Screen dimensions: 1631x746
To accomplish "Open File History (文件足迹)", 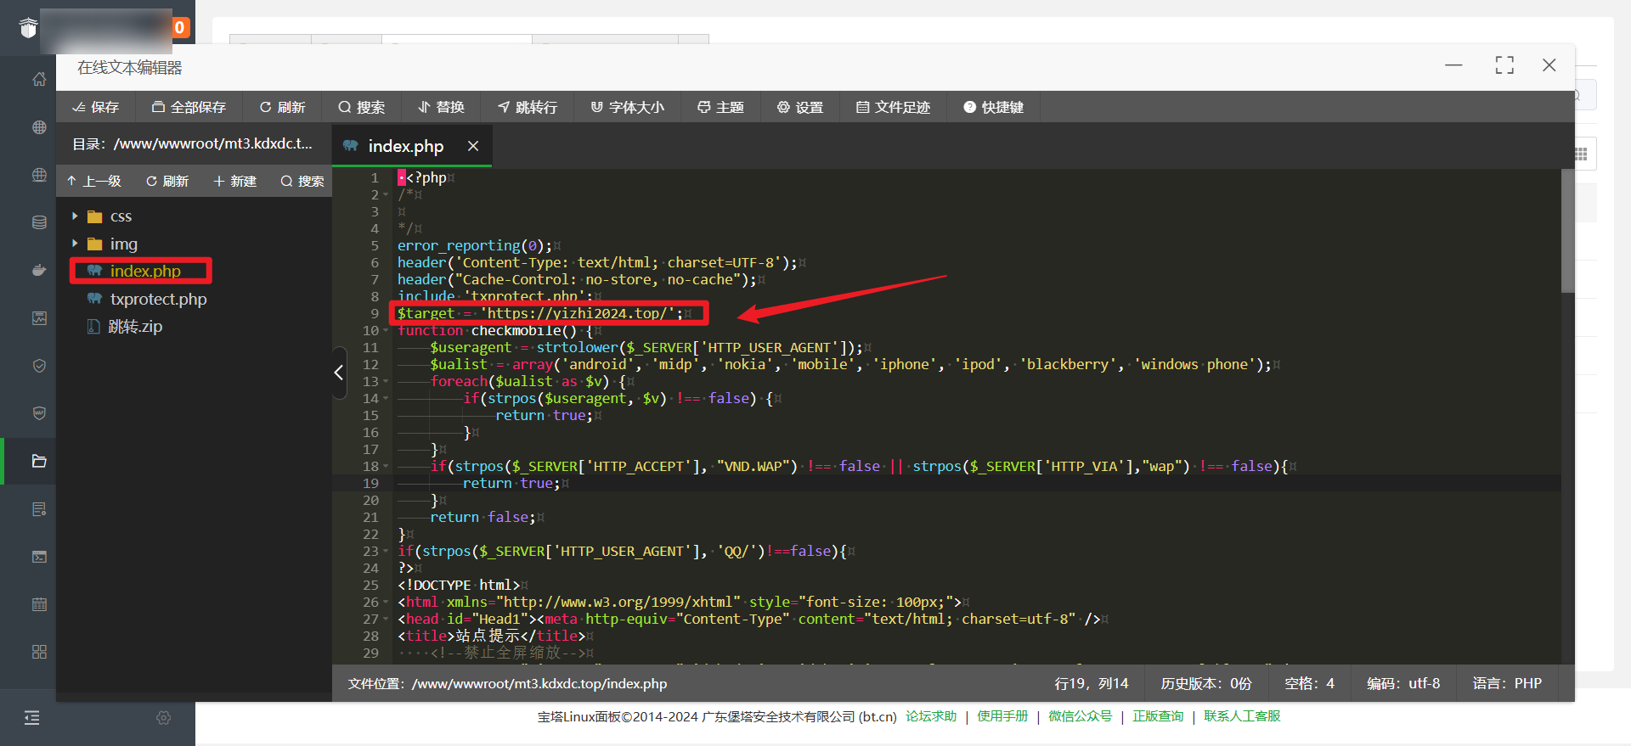I will coord(893,107).
